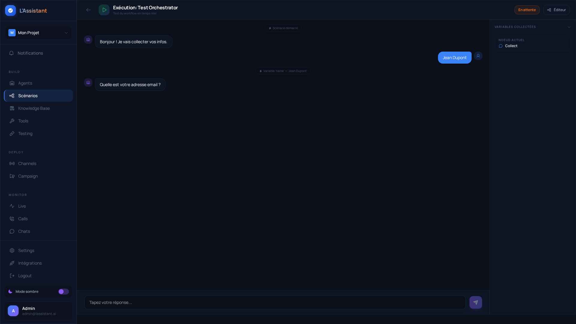Open the Channels page

(x=27, y=163)
